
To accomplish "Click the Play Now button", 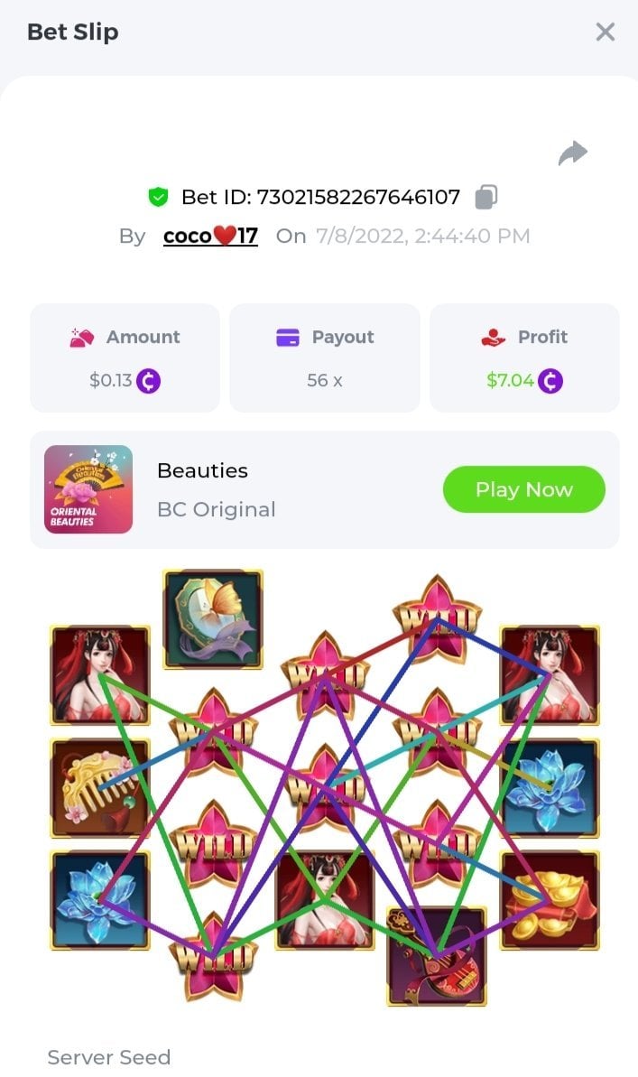I will click(524, 489).
